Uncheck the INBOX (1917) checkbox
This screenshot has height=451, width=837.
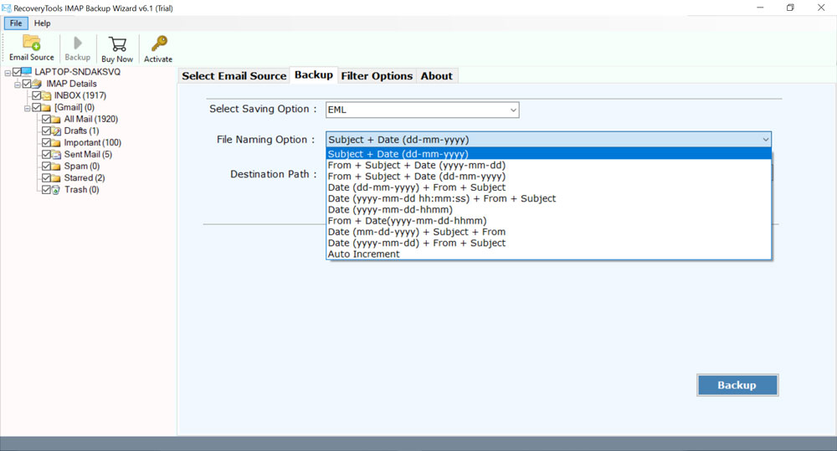pos(36,95)
